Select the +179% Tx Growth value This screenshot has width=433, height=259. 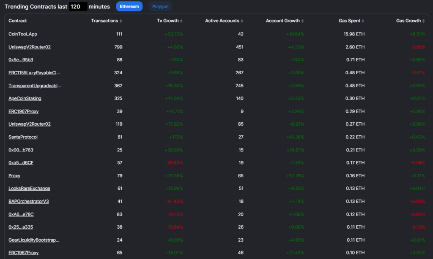pos(175,137)
